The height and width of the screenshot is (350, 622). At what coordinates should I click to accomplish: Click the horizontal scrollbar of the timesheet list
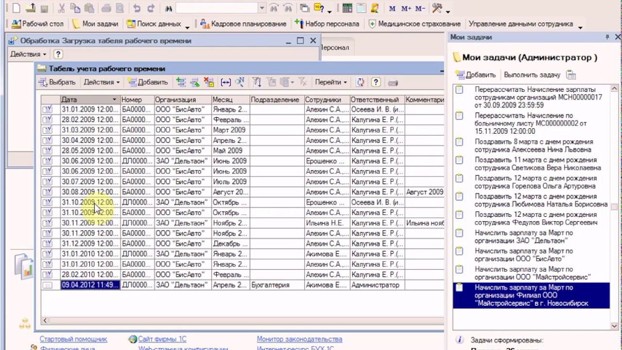coord(242,321)
